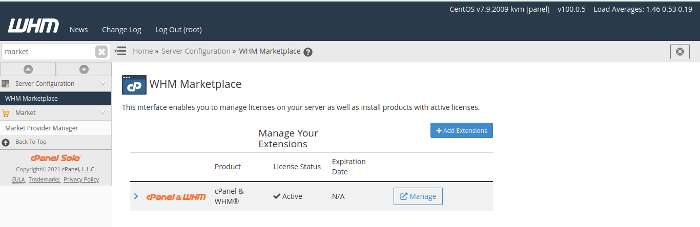Collapse Server Configuration section arrow
This screenshot has width=700, height=227.
102,84
